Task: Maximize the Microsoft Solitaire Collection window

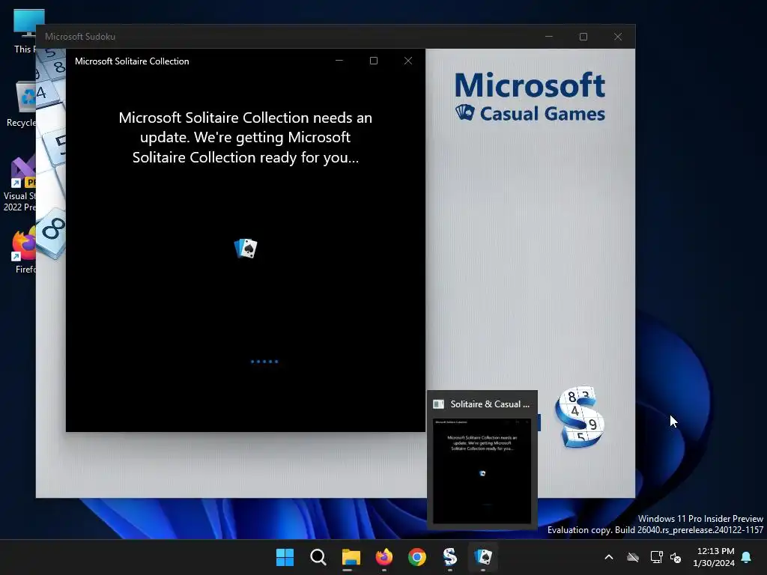Action: tap(374, 61)
